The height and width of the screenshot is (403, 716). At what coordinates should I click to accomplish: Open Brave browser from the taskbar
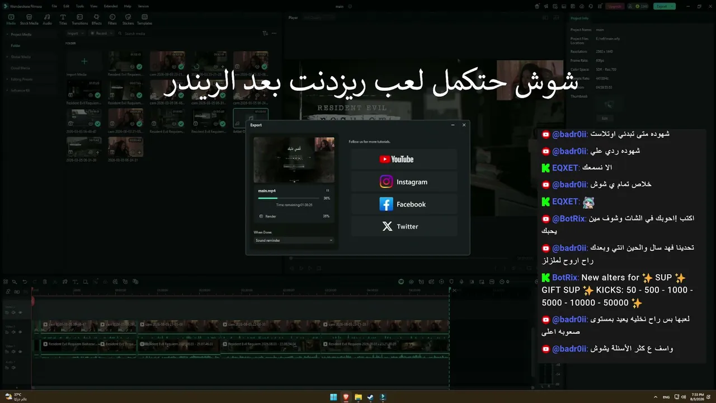pyautogui.click(x=346, y=397)
